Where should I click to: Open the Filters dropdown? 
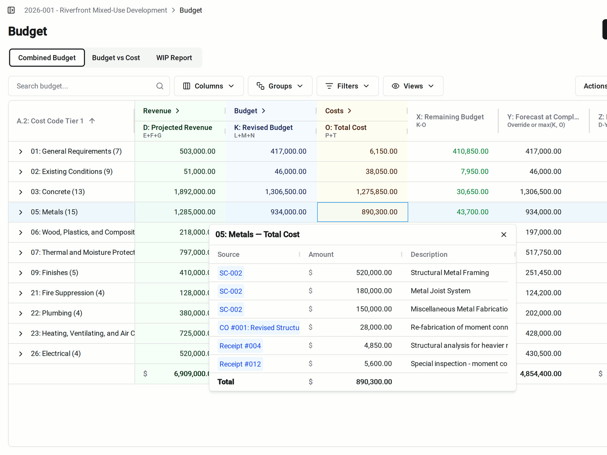pyautogui.click(x=348, y=86)
